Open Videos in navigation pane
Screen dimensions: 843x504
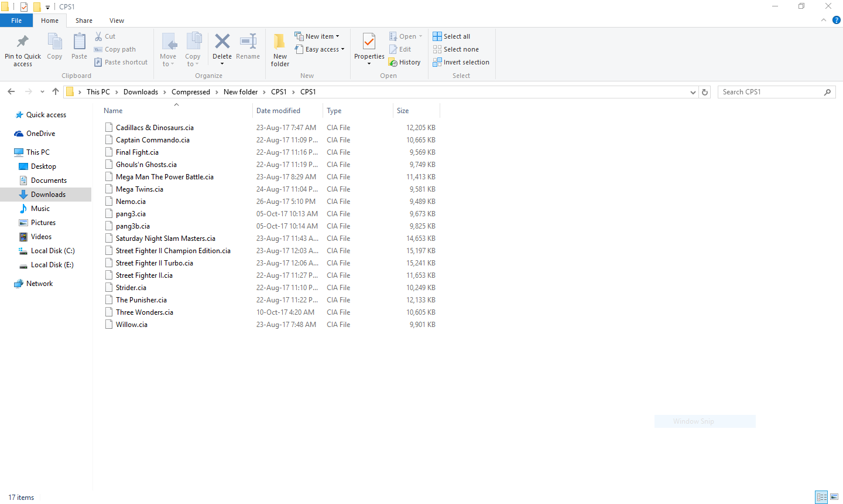[41, 237]
